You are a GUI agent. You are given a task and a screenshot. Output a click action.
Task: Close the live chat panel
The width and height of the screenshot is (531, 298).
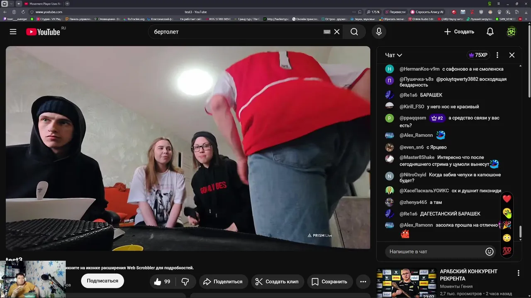tap(512, 55)
